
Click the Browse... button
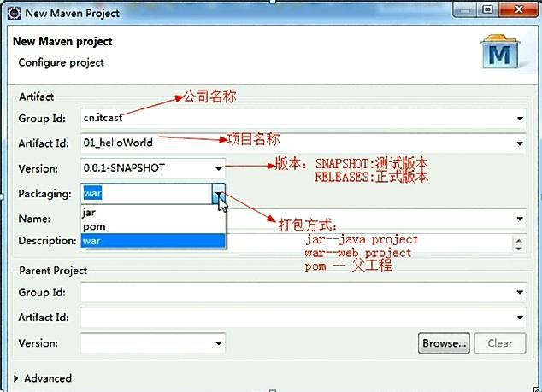click(444, 343)
